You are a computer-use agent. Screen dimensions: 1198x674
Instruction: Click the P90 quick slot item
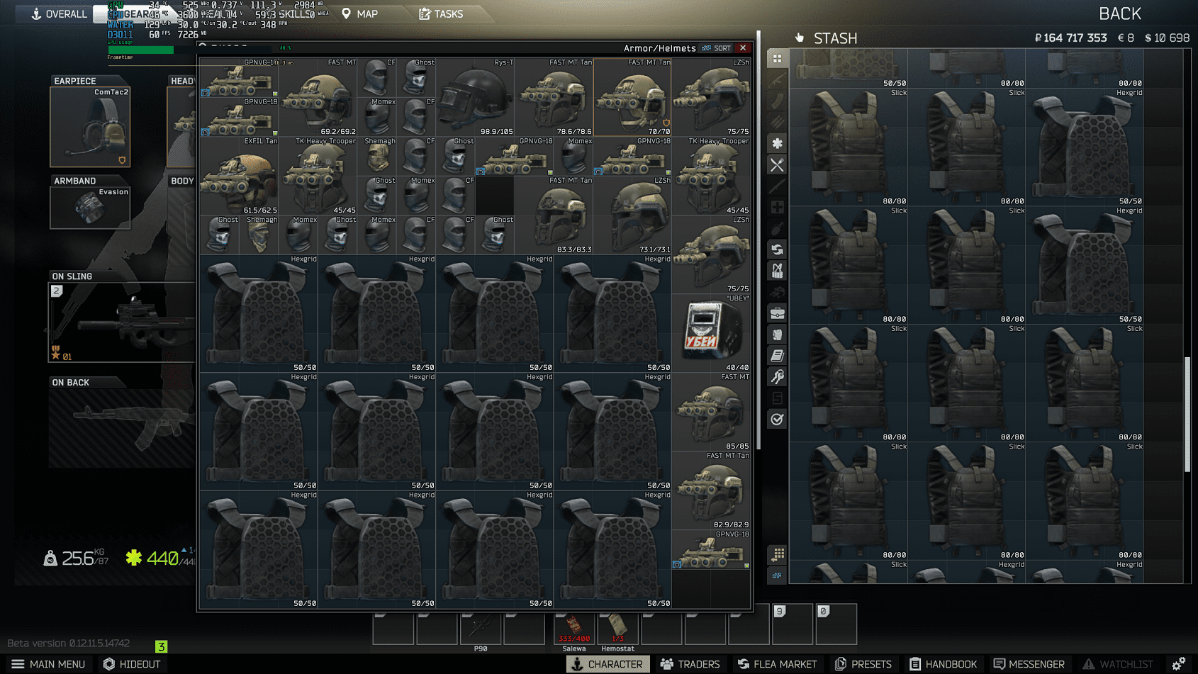[481, 629]
